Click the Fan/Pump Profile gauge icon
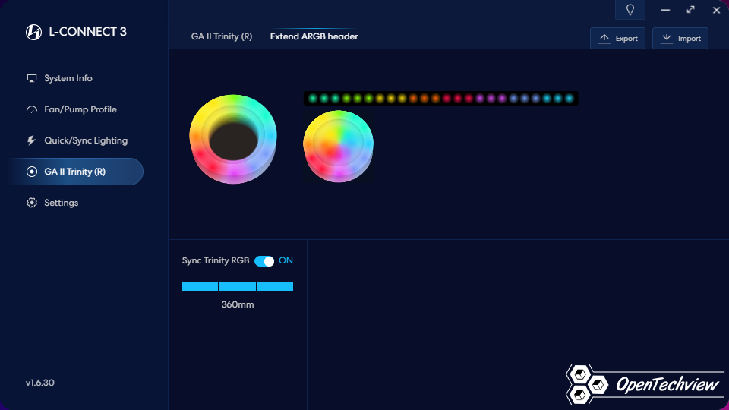This screenshot has height=410, width=729. point(32,109)
